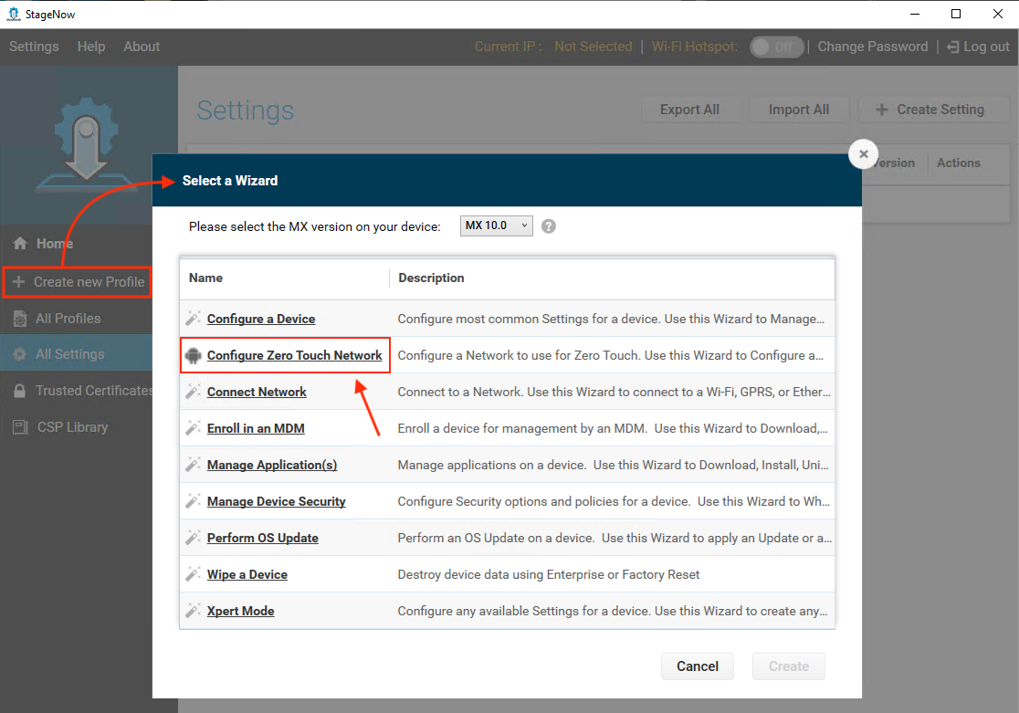This screenshot has height=713, width=1019.
Task: Open the Settings menu
Action: tap(34, 47)
